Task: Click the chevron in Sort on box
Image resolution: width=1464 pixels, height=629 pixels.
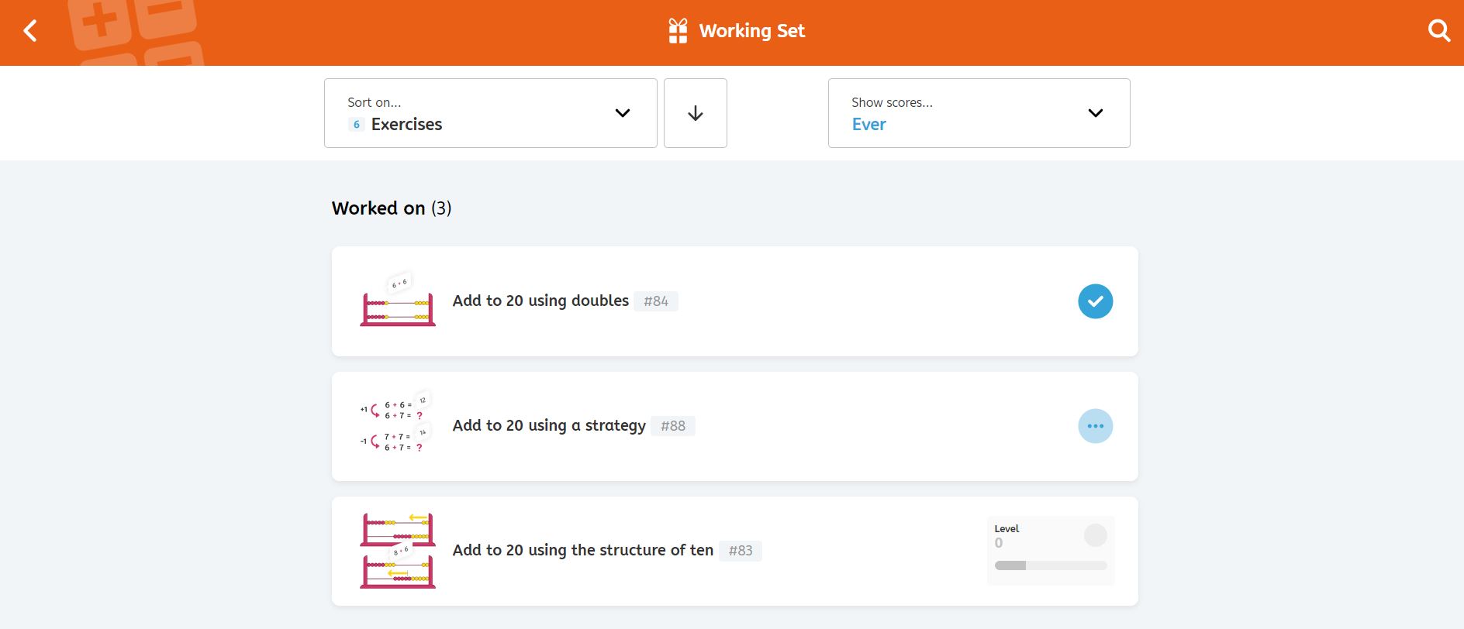Action: [622, 113]
